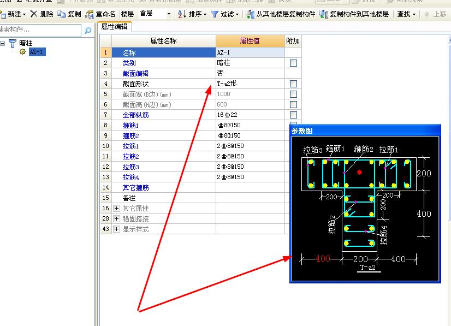Click the 复制构件到其他楼层 icon
The image size is (451, 326).
coord(324,14)
